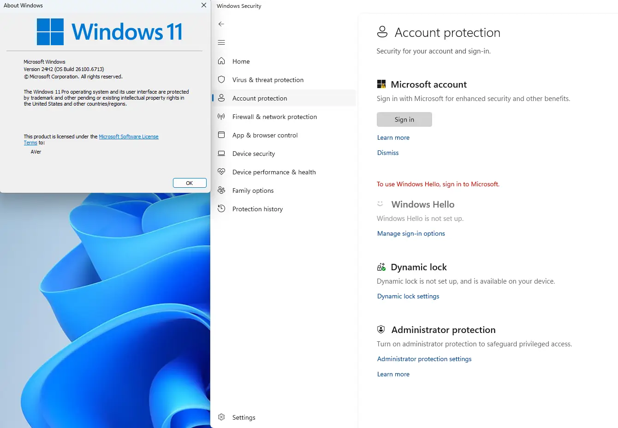This screenshot has height=428, width=618.
Task: Click the Administrator protection heading
Action: coord(444,330)
